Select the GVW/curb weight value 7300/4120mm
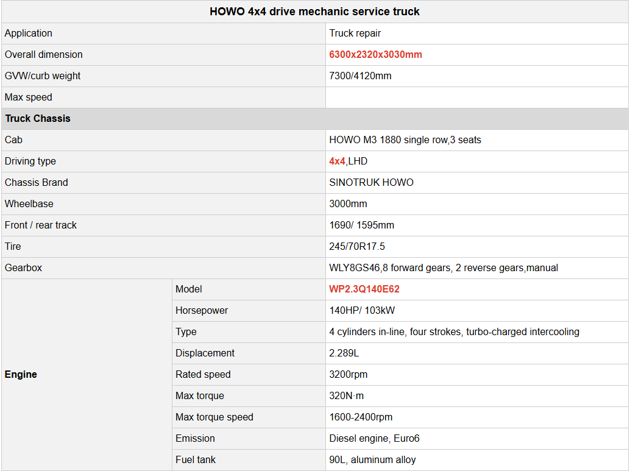The width and height of the screenshot is (630, 471). click(360, 76)
